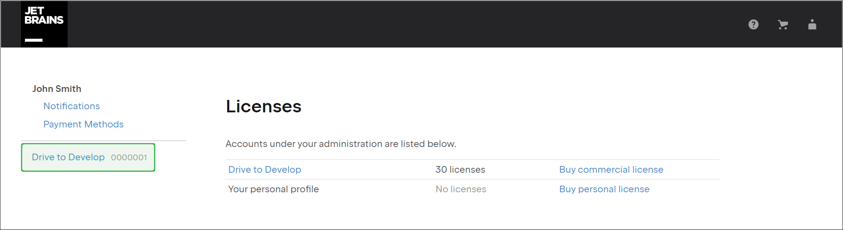This screenshot has width=843, height=230.
Task: Click Buy commercial license
Action: coord(611,170)
